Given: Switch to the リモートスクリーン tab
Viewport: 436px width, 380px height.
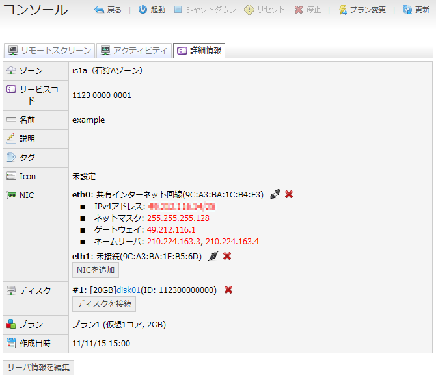Looking at the screenshot, I should 50,50.
